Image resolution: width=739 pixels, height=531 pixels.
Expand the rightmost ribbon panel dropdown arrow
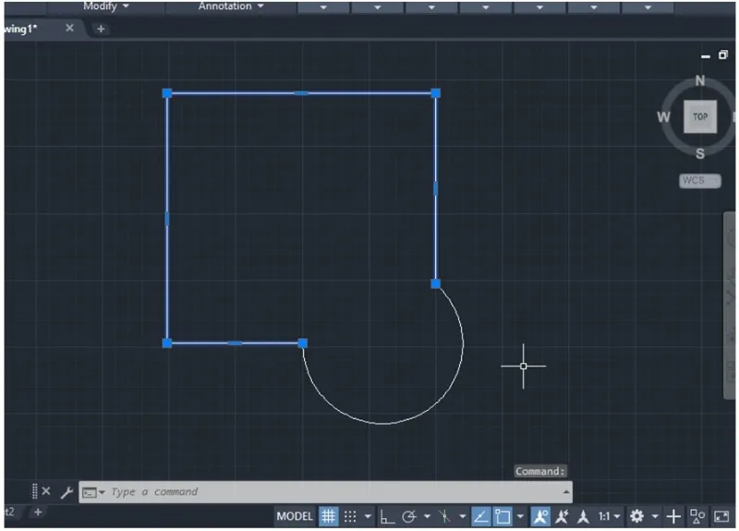(648, 7)
